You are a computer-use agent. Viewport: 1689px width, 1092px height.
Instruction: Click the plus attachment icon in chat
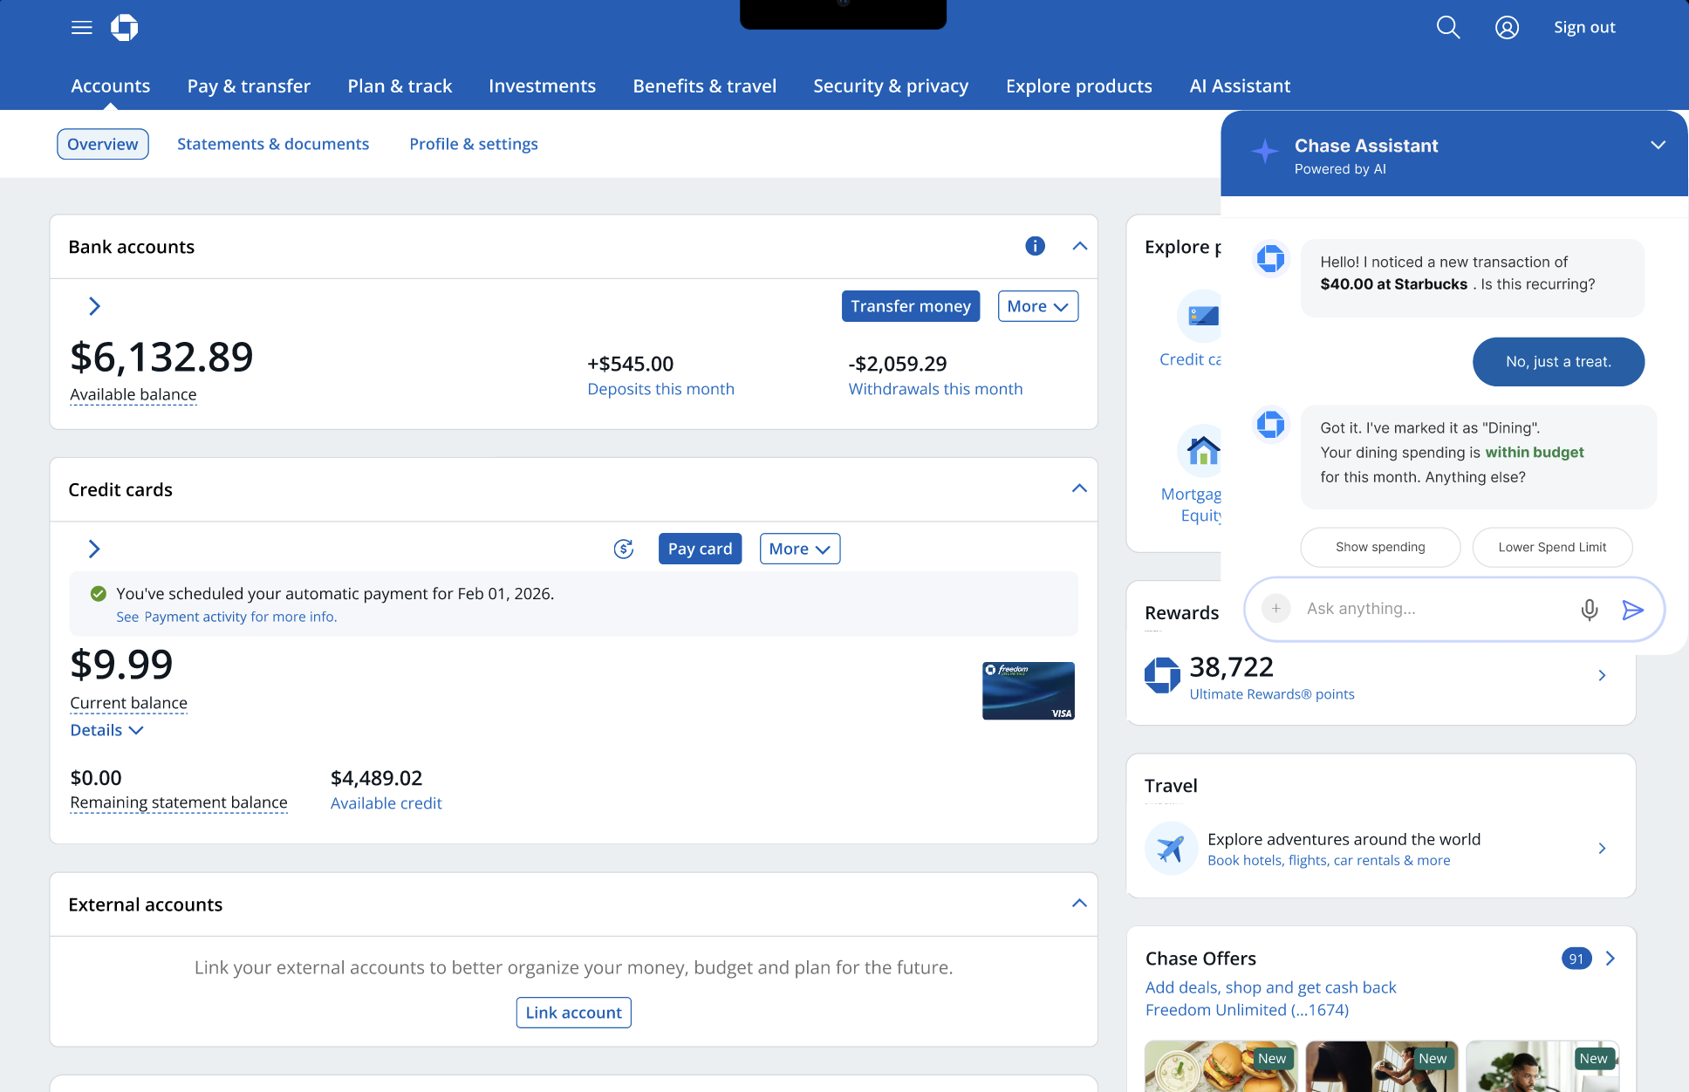(1275, 609)
